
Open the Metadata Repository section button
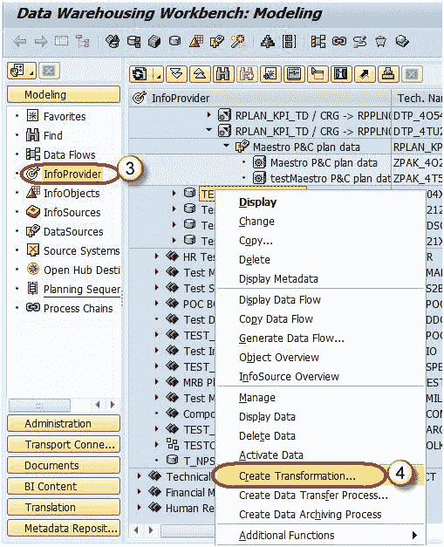64,528
